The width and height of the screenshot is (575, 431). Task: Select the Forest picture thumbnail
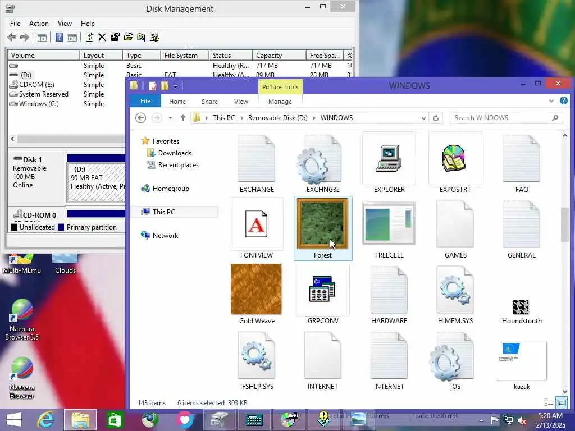pyautogui.click(x=323, y=228)
